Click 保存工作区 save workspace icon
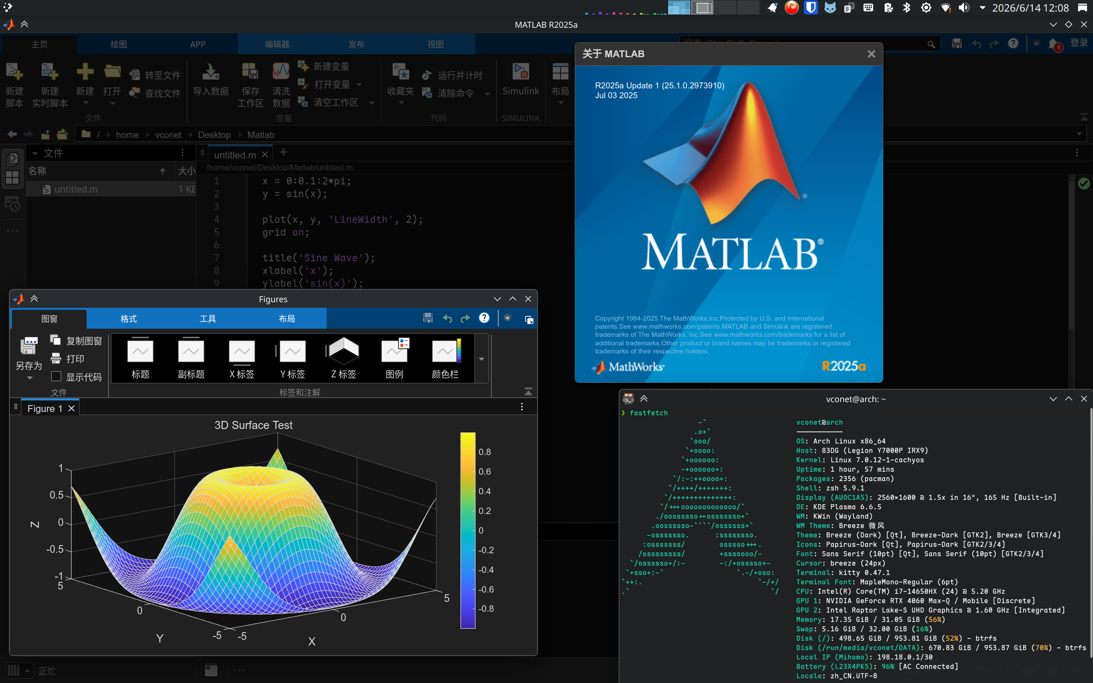 (x=250, y=71)
